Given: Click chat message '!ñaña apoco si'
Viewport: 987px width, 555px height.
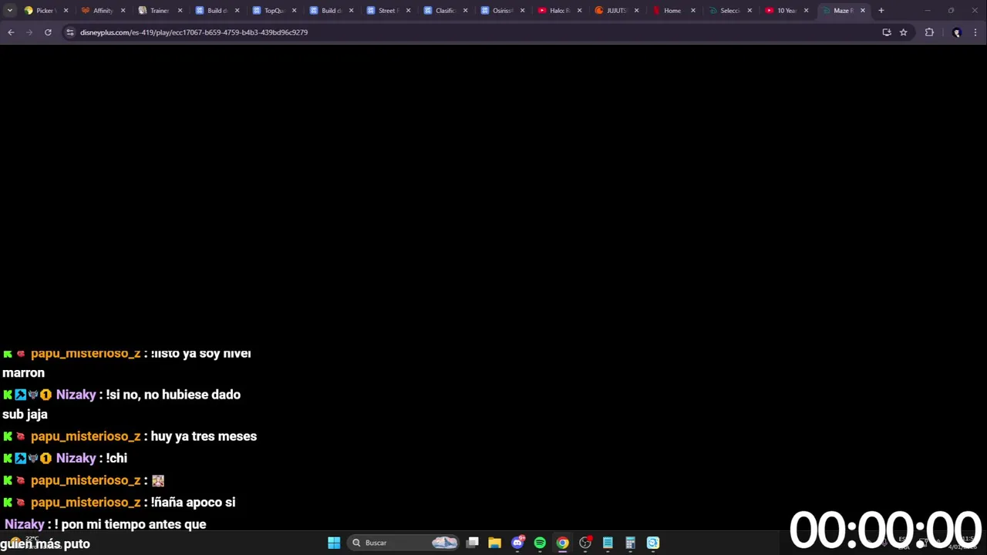Looking at the screenshot, I should [x=193, y=503].
